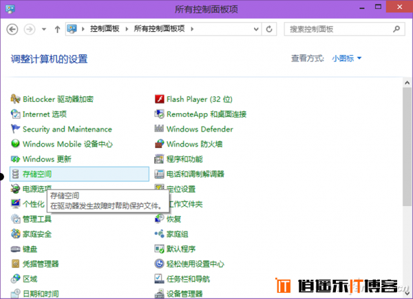Click the 键盘 keyboard icon

coord(15,249)
